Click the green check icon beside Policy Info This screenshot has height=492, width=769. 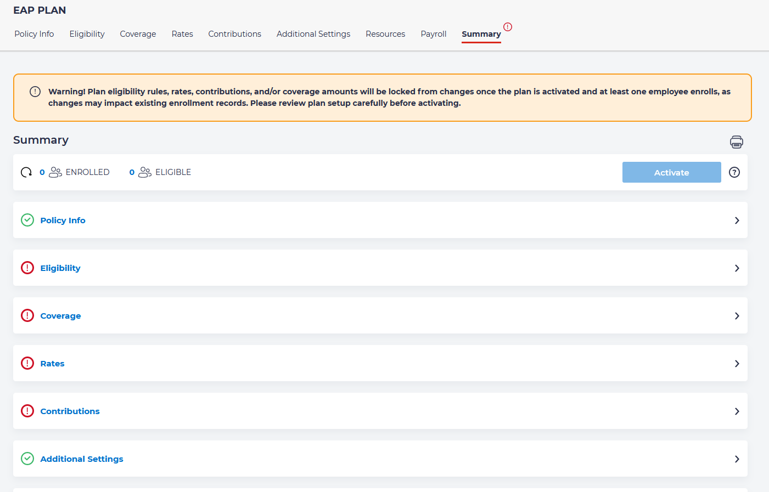click(27, 220)
